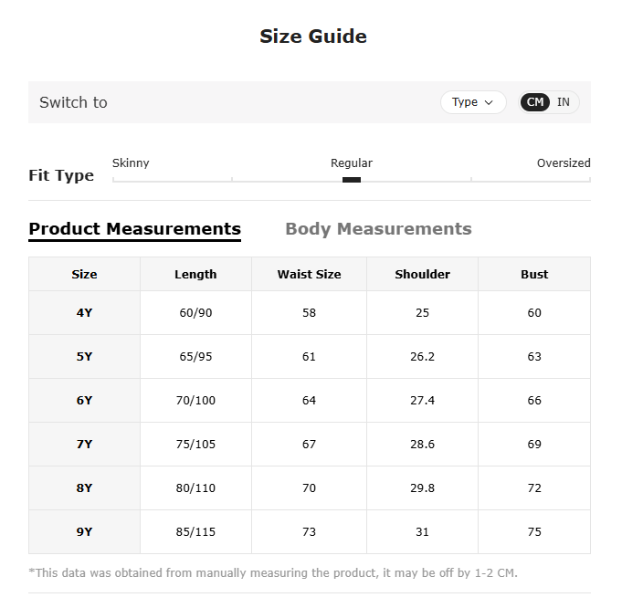Click the Skinny fit label
The image size is (622, 608).
pyautogui.click(x=131, y=163)
